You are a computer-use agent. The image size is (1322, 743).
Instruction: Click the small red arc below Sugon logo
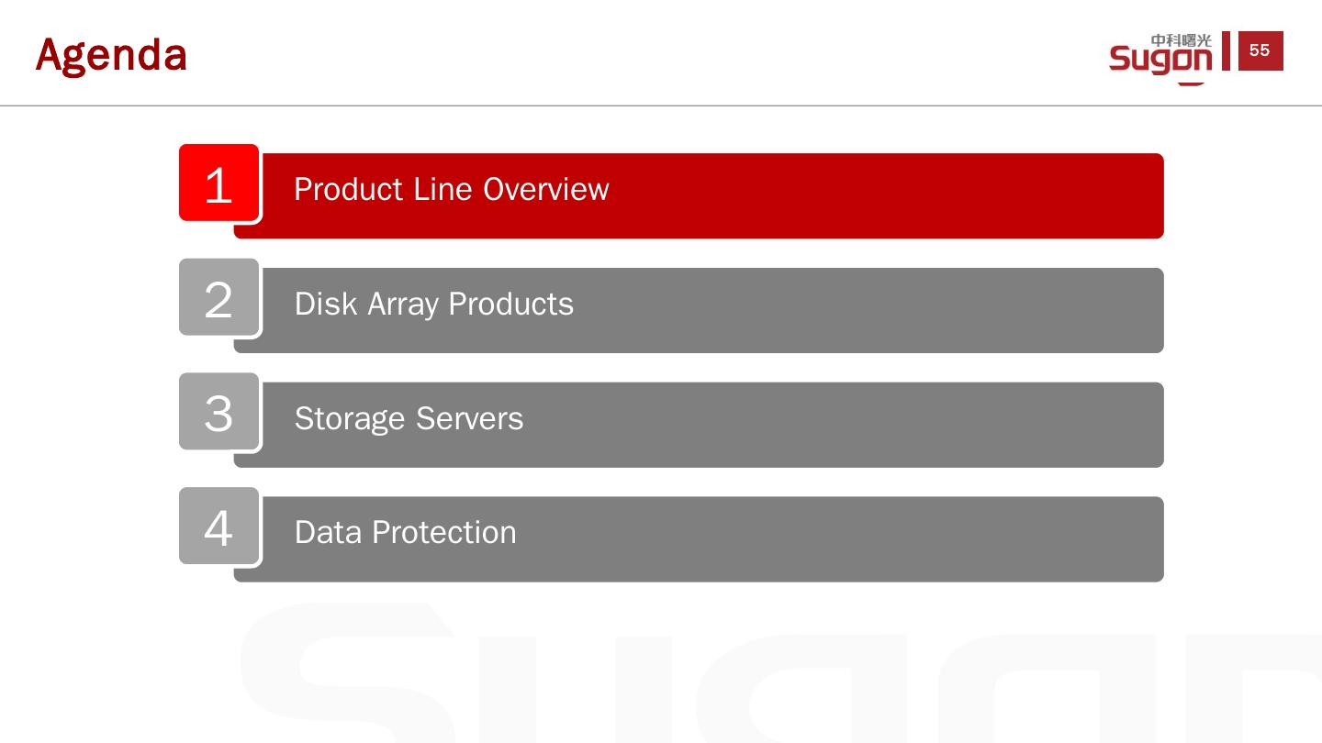pos(1192,83)
